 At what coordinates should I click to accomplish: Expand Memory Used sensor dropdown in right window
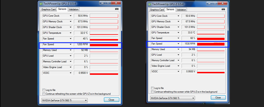[x=179, y=49]
